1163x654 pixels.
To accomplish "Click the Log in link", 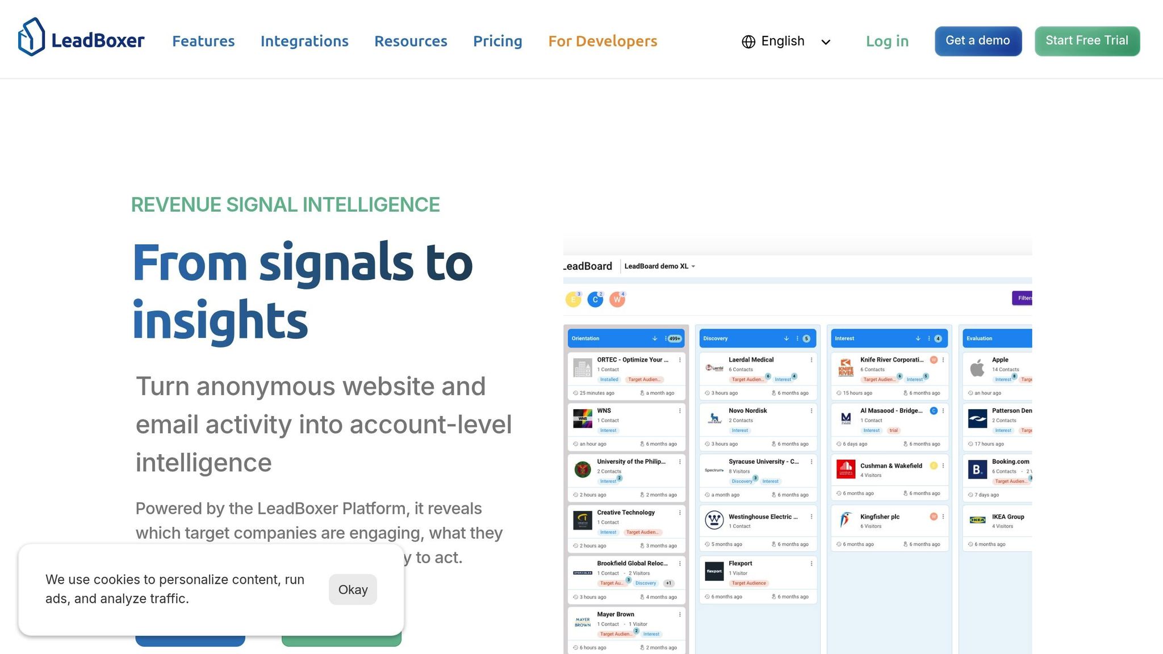I will [887, 41].
